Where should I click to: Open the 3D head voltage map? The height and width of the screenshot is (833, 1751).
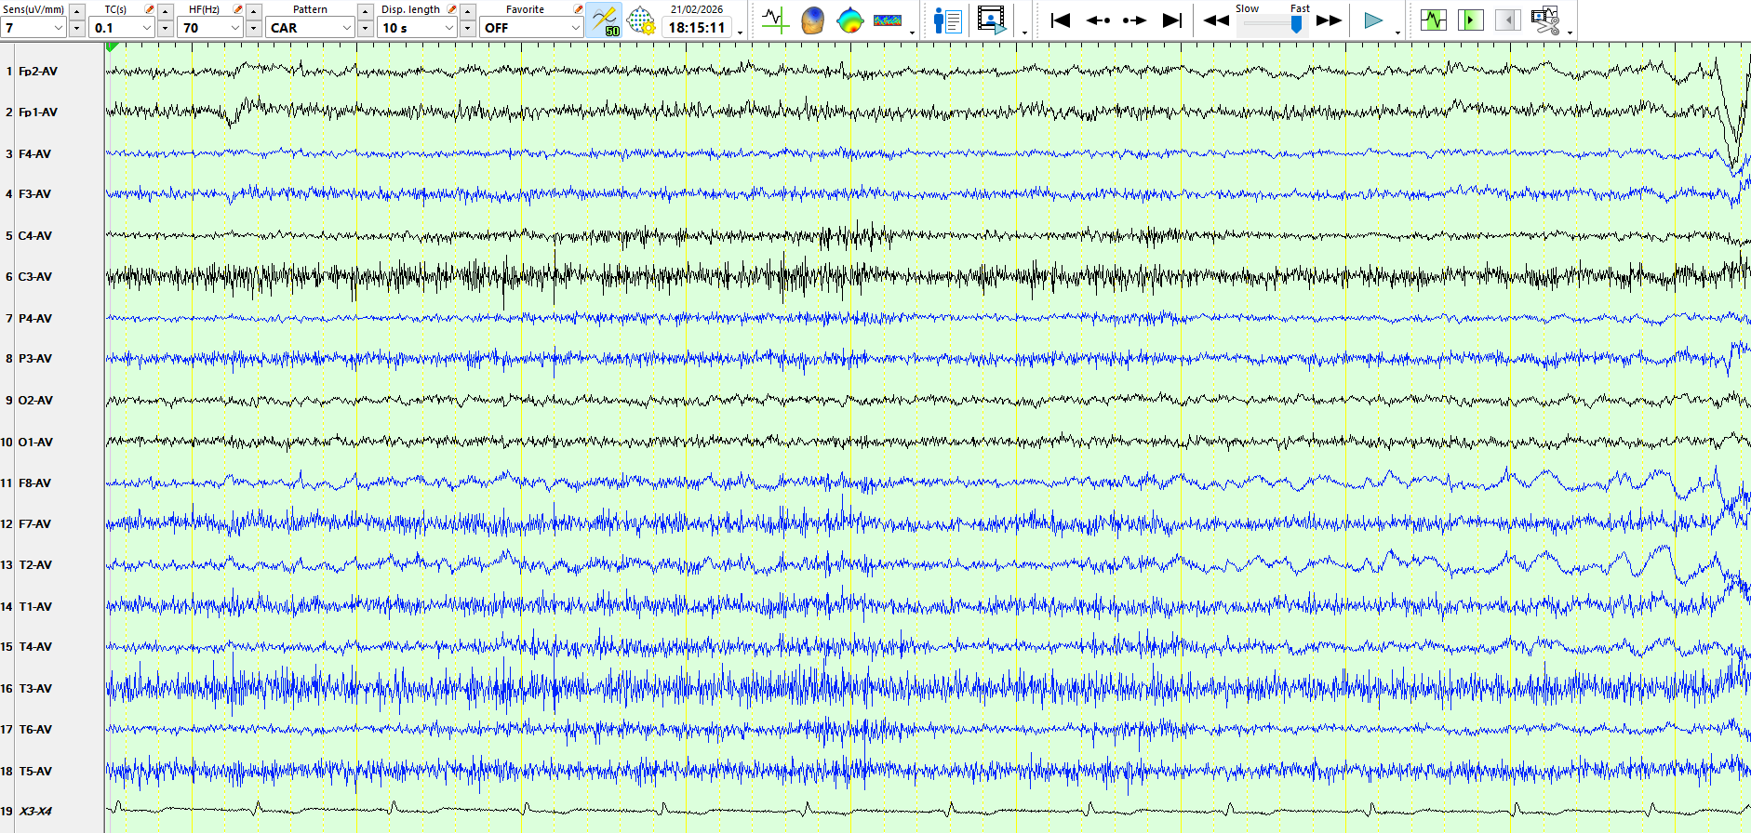tap(812, 20)
